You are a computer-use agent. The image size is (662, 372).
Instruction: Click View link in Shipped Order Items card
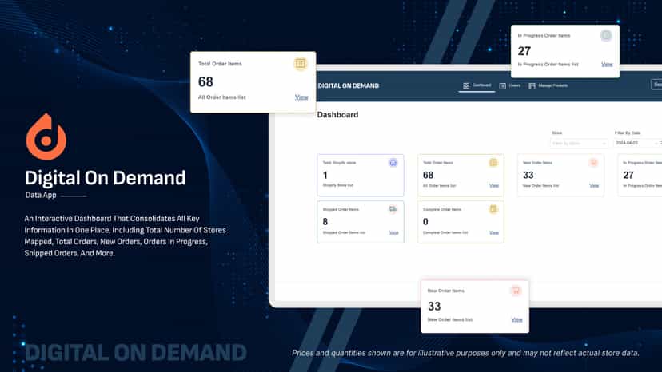(393, 233)
